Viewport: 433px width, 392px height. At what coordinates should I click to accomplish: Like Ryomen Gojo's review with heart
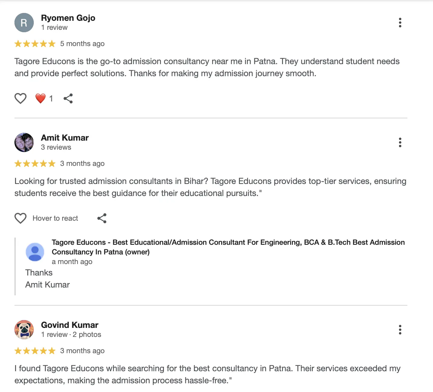tap(20, 98)
